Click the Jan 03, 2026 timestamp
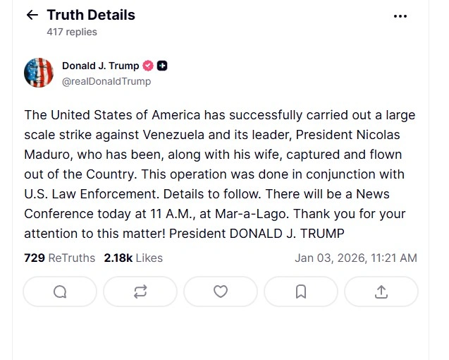 pyautogui.click(x=355, y=258)
